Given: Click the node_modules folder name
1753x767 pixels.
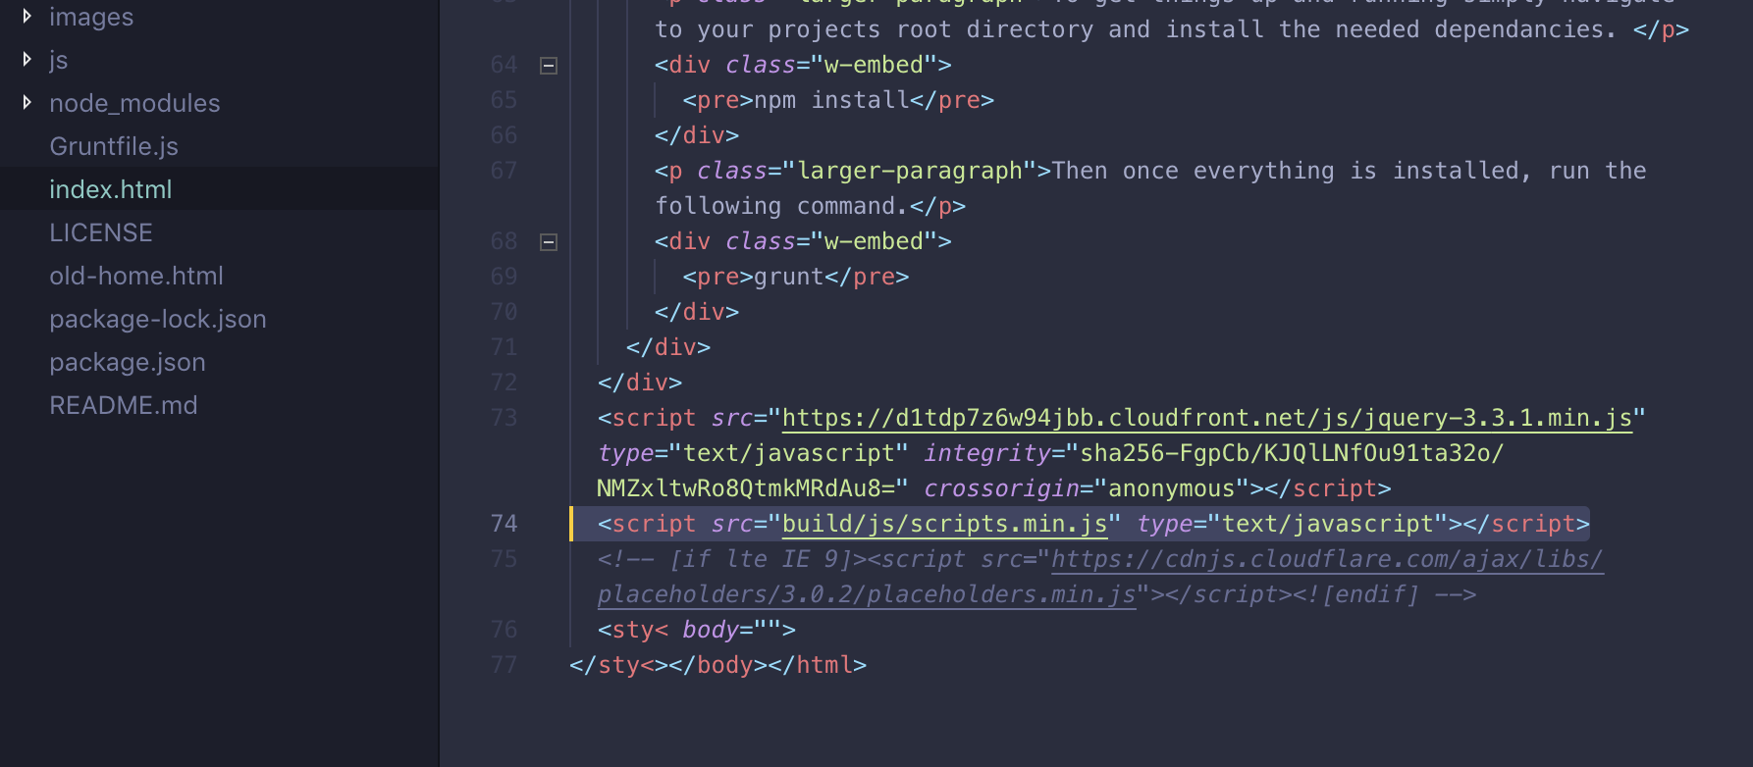Looking at the screenshot, I should tap(134, 103).
